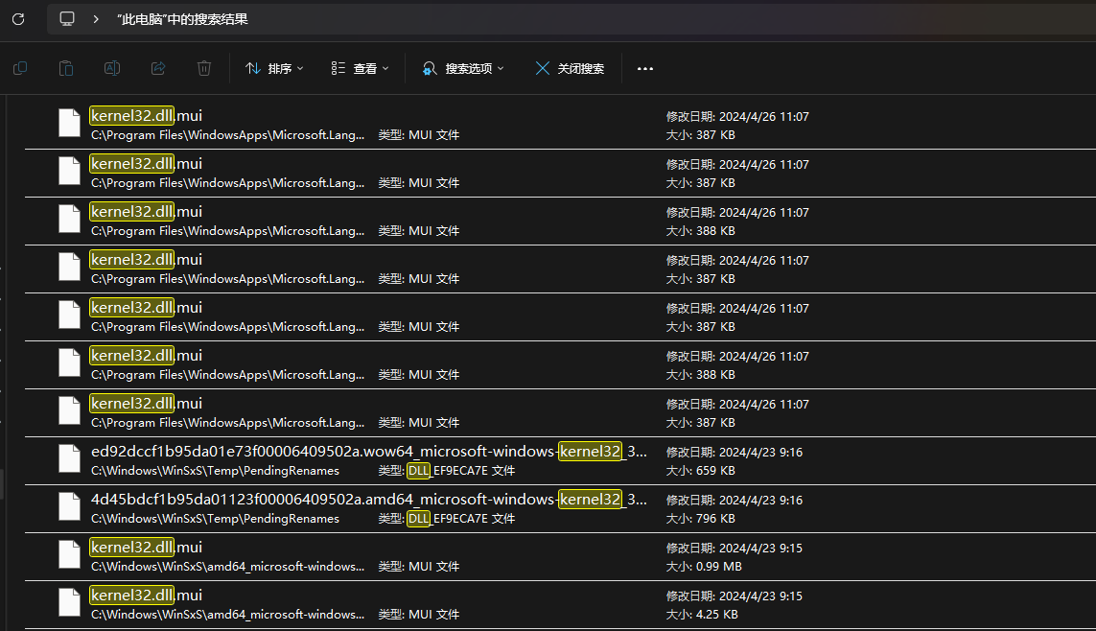
Task: Click the Refresh icon next to the address bar
Action: pyautogui.click(x=18, y=19)
